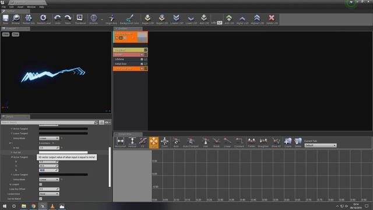Screen dimensions: 373x210
Task: Expand the Out Val property
Action: point(12,152)
